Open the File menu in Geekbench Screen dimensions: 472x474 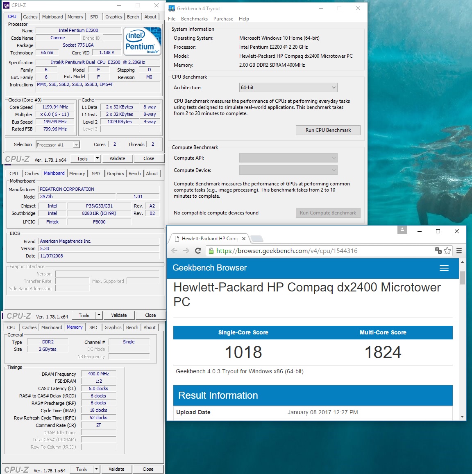[x=172, y=19]
